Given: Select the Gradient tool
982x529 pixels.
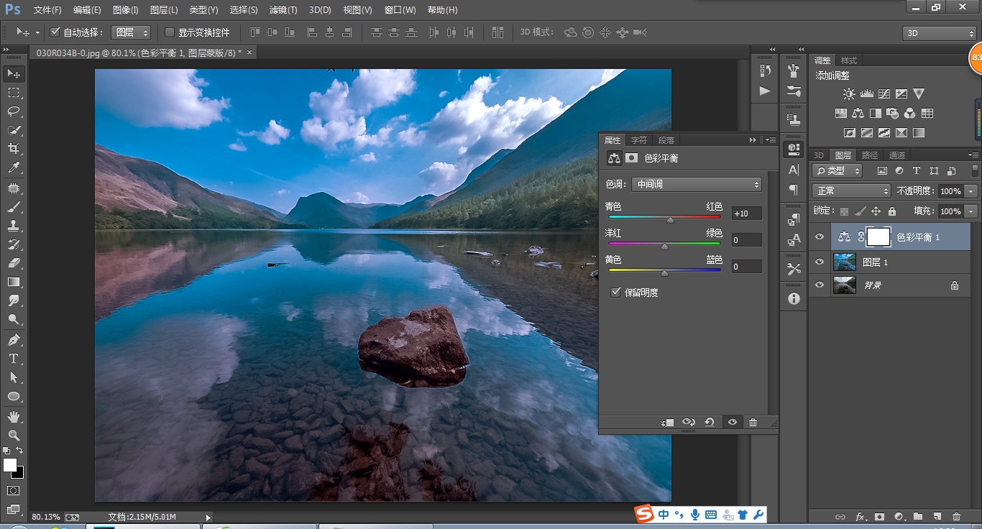Looking at the screenshot, I should [14, 282].
